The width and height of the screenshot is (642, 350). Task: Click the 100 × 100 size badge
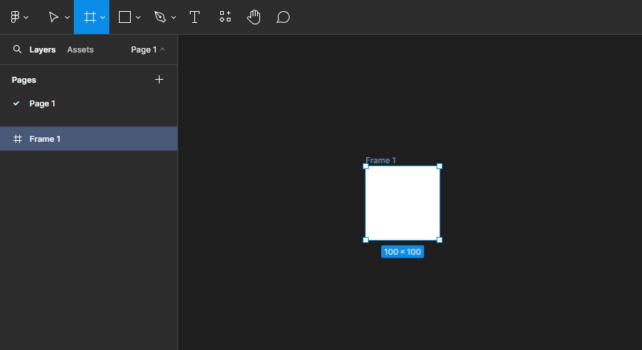tap(403, 252)
